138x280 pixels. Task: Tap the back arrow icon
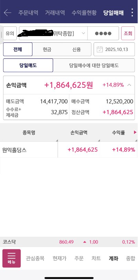click(x=8, y=13)
